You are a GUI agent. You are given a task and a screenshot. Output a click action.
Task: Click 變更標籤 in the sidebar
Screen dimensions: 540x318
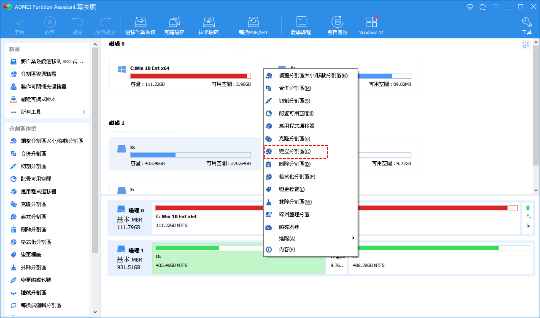(26, 255)
